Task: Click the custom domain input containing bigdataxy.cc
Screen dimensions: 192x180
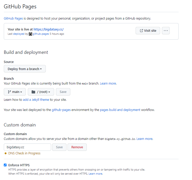Action: pyautogui.click(x=27, y=147)
